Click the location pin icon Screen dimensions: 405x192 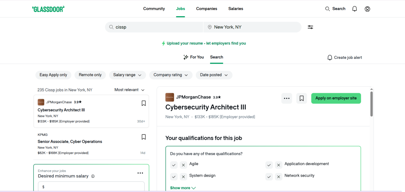[210, 27]
